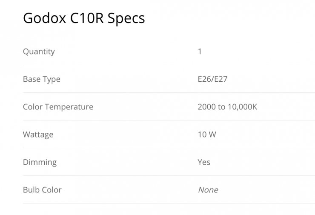Click the word 'Type' in Base Type
This screenshot has width=315, height=215.
point(51,80)
